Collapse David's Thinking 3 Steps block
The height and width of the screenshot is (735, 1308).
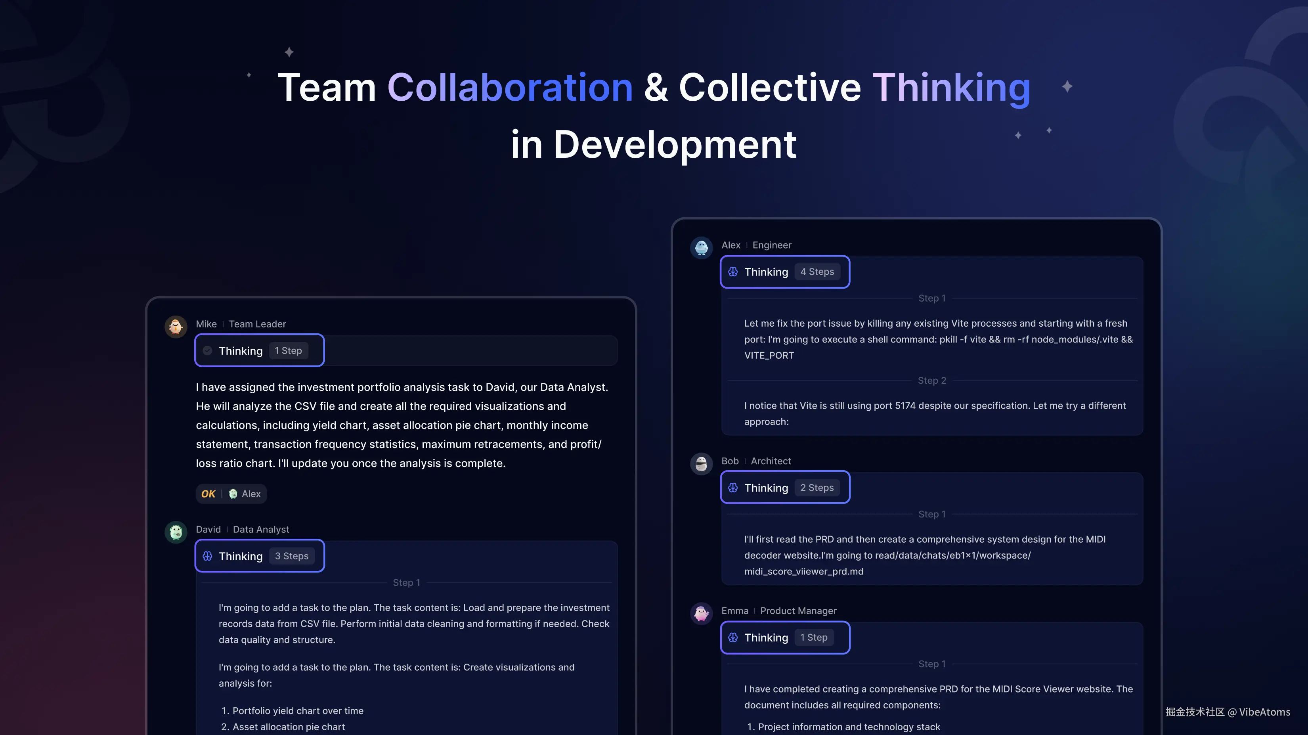[241, 556]
